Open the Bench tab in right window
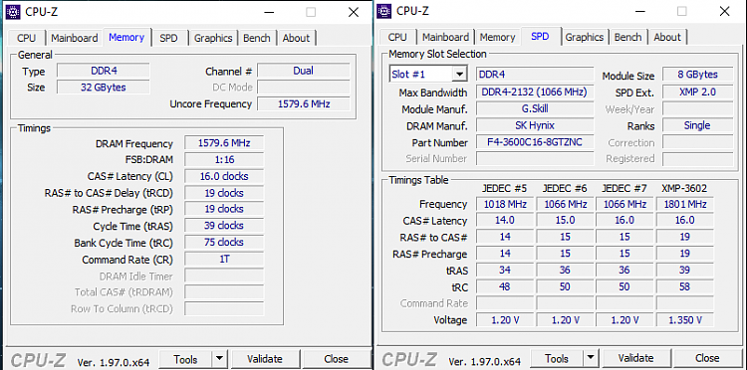 (x=627, y=37)
